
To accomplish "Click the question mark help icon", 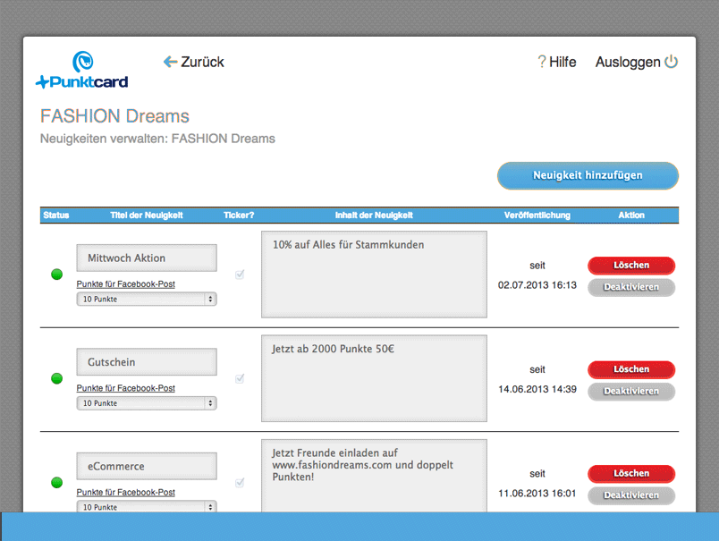I will click(x=542, y=62).
